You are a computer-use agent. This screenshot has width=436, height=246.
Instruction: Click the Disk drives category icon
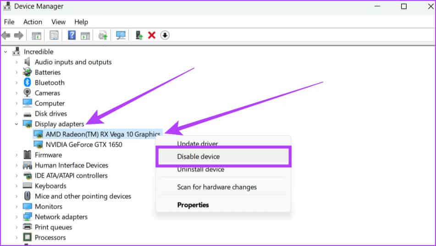27,114
